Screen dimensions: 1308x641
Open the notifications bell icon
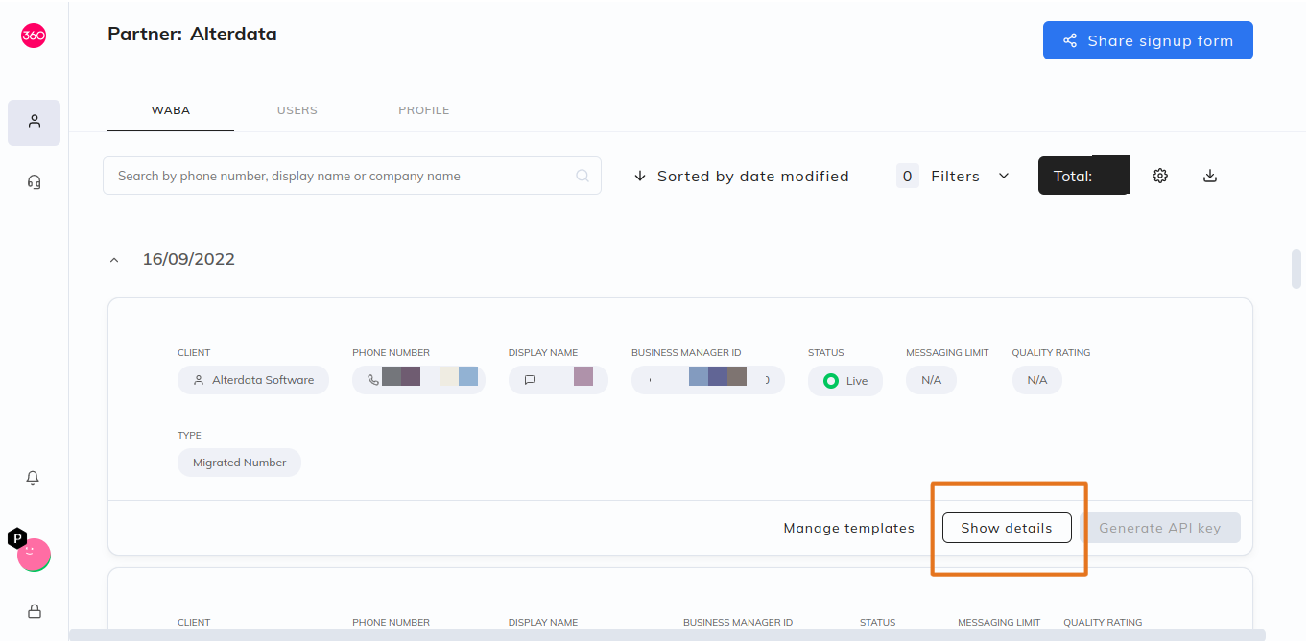coord(33,478)
